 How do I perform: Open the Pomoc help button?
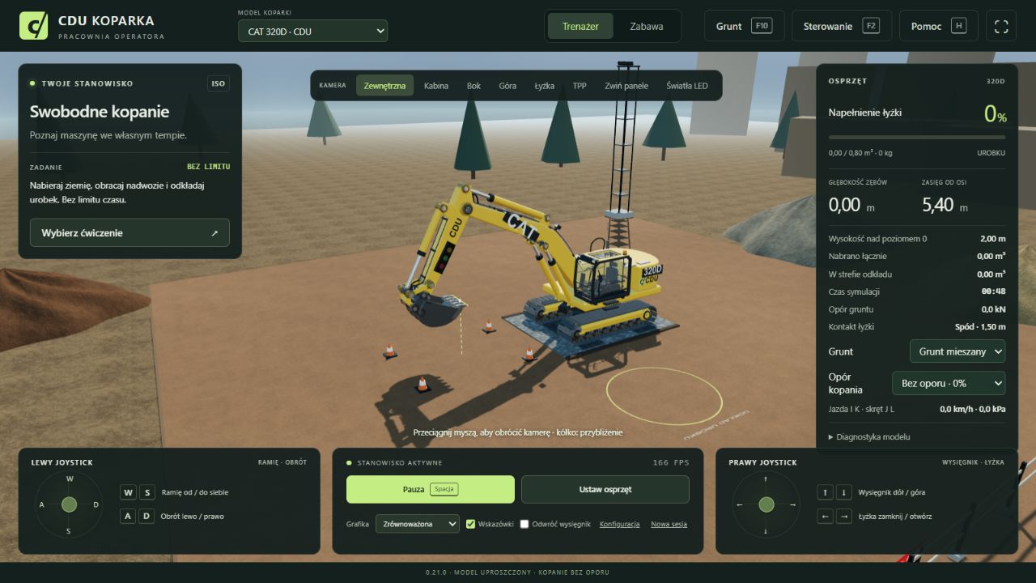tap(939, 26)
